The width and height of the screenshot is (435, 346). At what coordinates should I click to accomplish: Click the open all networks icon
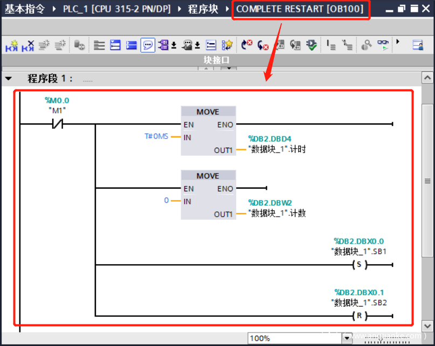click(x=115, y=45)
